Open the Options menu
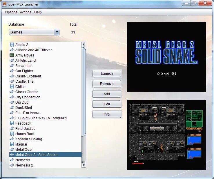 click(x=11, y=12)
